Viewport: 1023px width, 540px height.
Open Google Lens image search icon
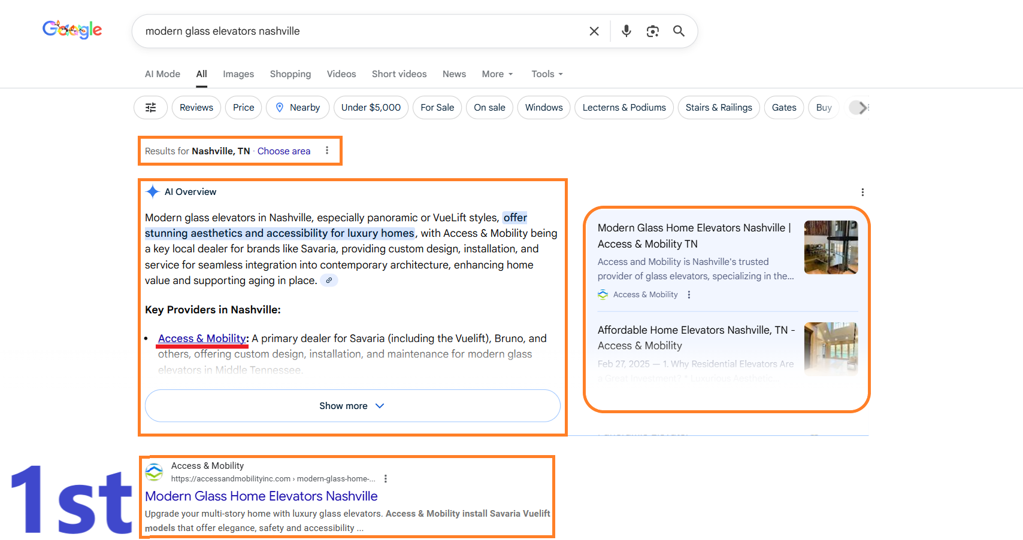(x=653, y=31)
